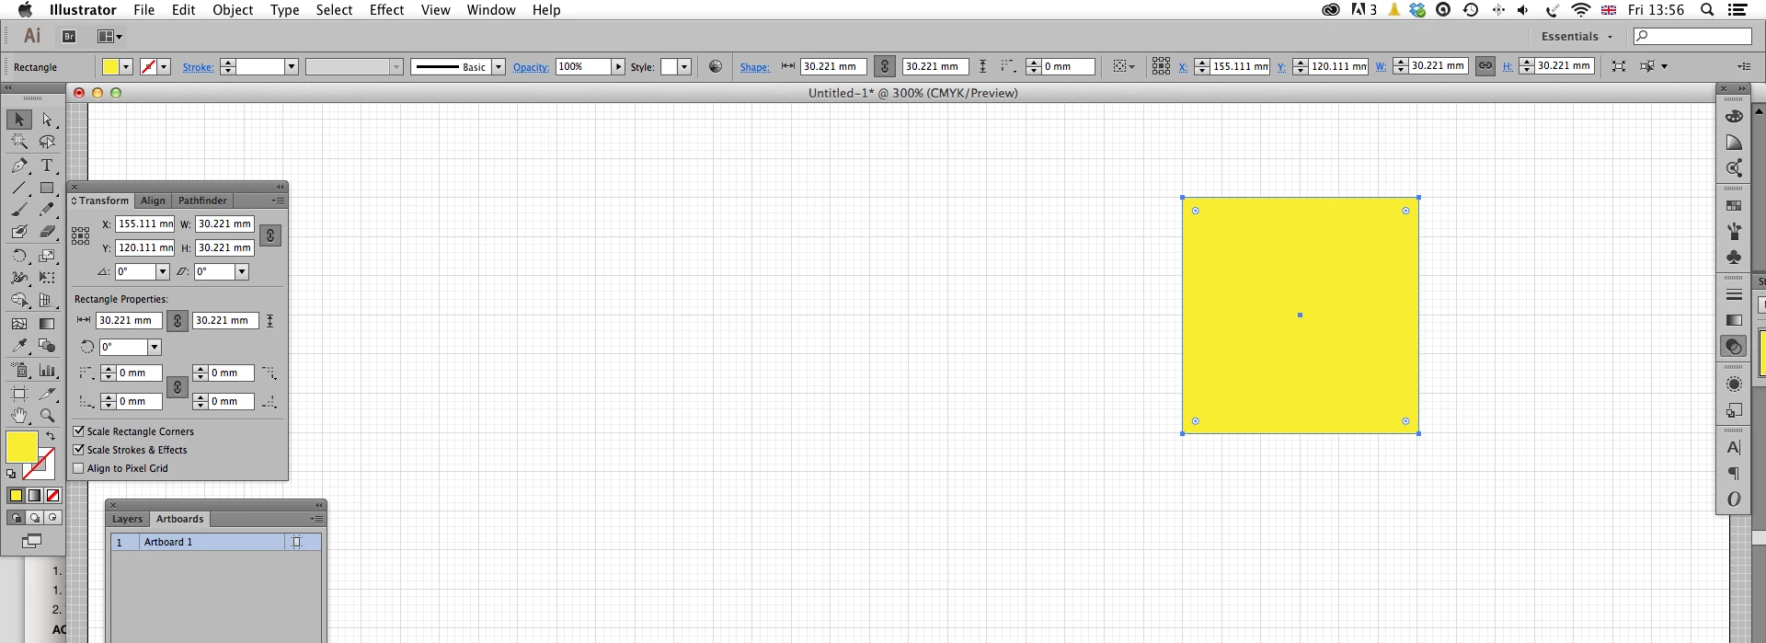The width and height of the screenshot is (1766, 643).
Task: Switch to the Pathfinder tab
Action: 202,201
